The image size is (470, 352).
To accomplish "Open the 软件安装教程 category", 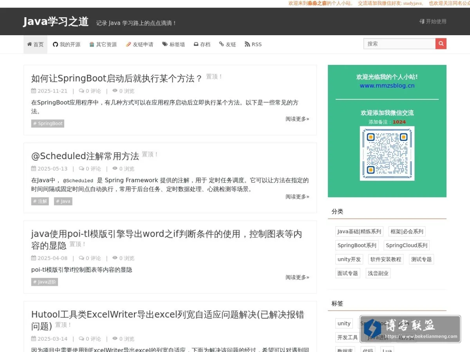I will tap(386, 259).
